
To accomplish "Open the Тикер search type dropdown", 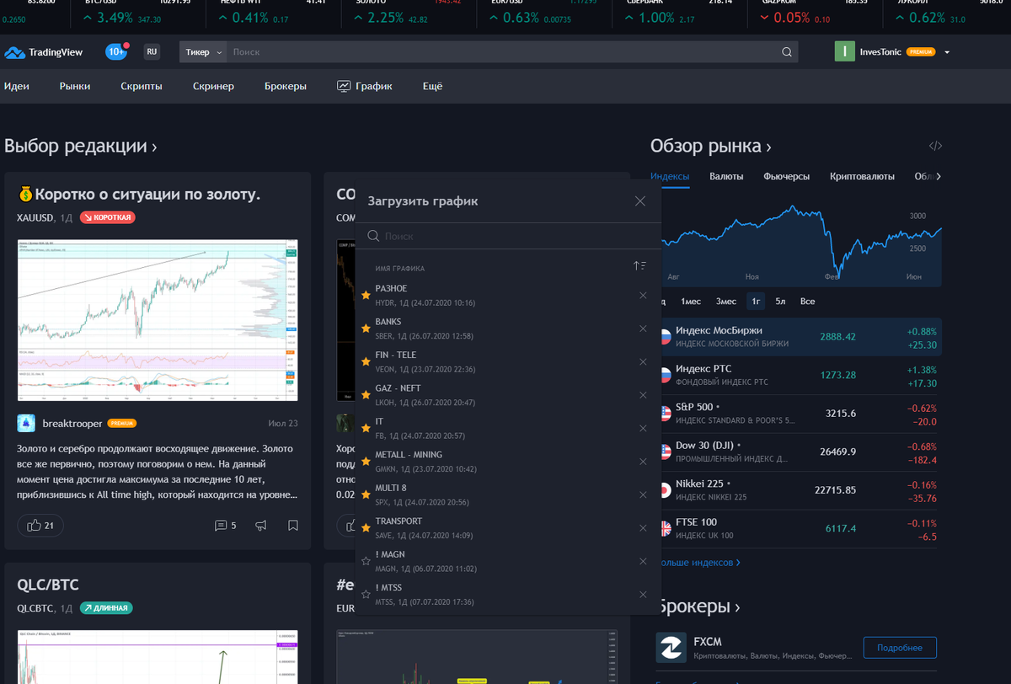I will click(x=203, y=52).
